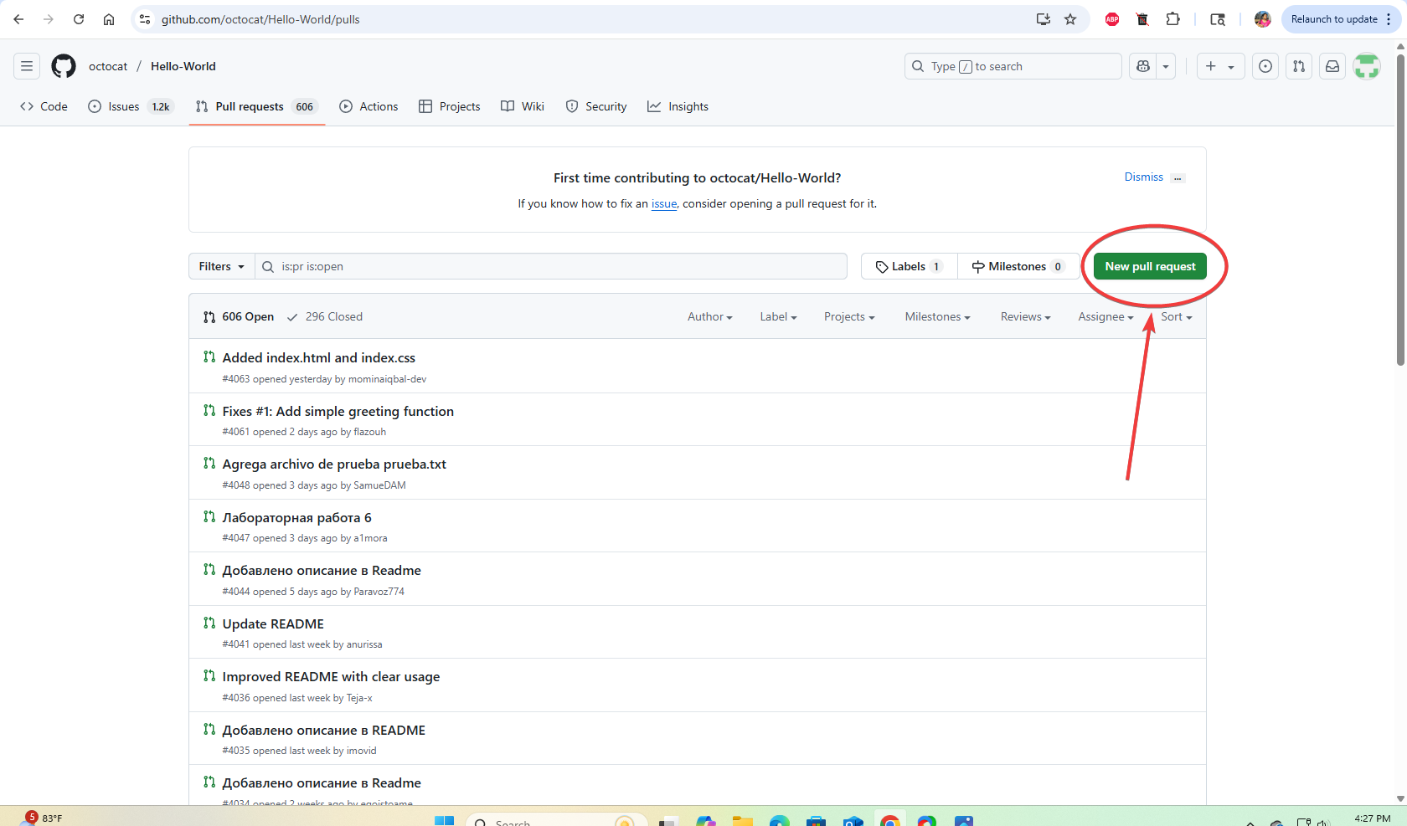Open the Adblock Plus extension
This screenshot has height=826, width=1407.
point(1112,19)
